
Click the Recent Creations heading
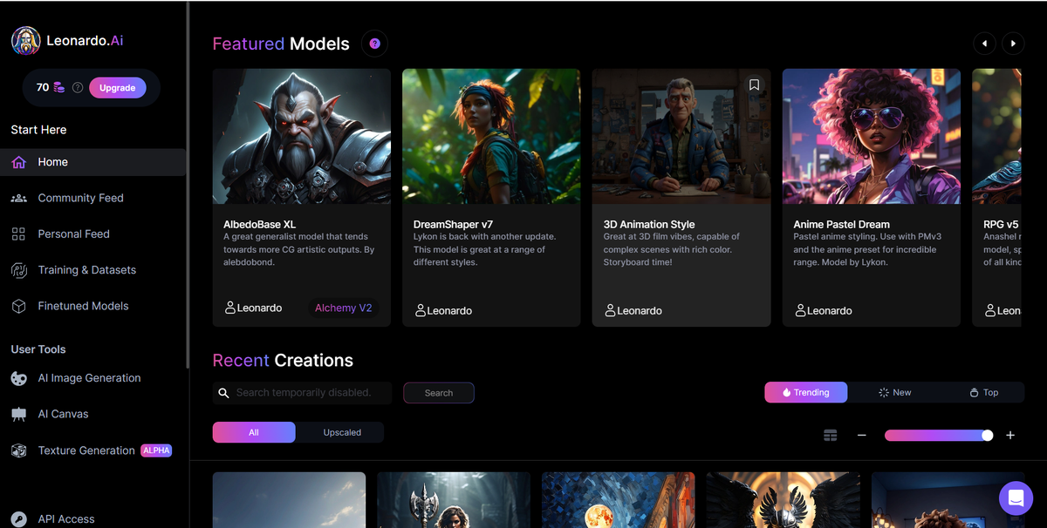[283, 361]
